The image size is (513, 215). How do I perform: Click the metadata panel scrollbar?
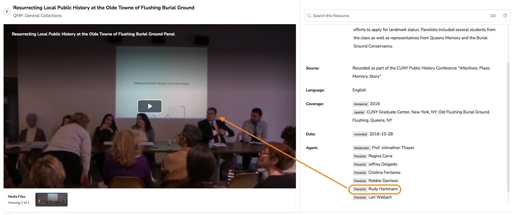coord(508,127)
